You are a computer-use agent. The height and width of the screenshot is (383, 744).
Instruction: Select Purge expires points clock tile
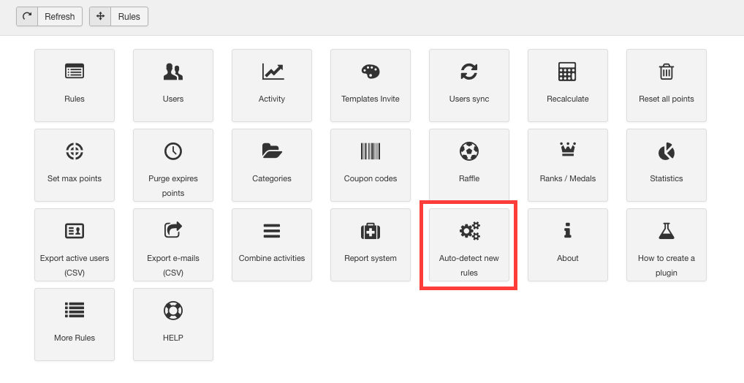click(173, 164)
